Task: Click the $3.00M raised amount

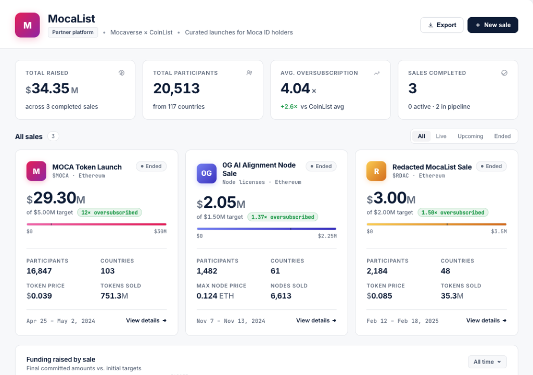Action: (391, 198)
